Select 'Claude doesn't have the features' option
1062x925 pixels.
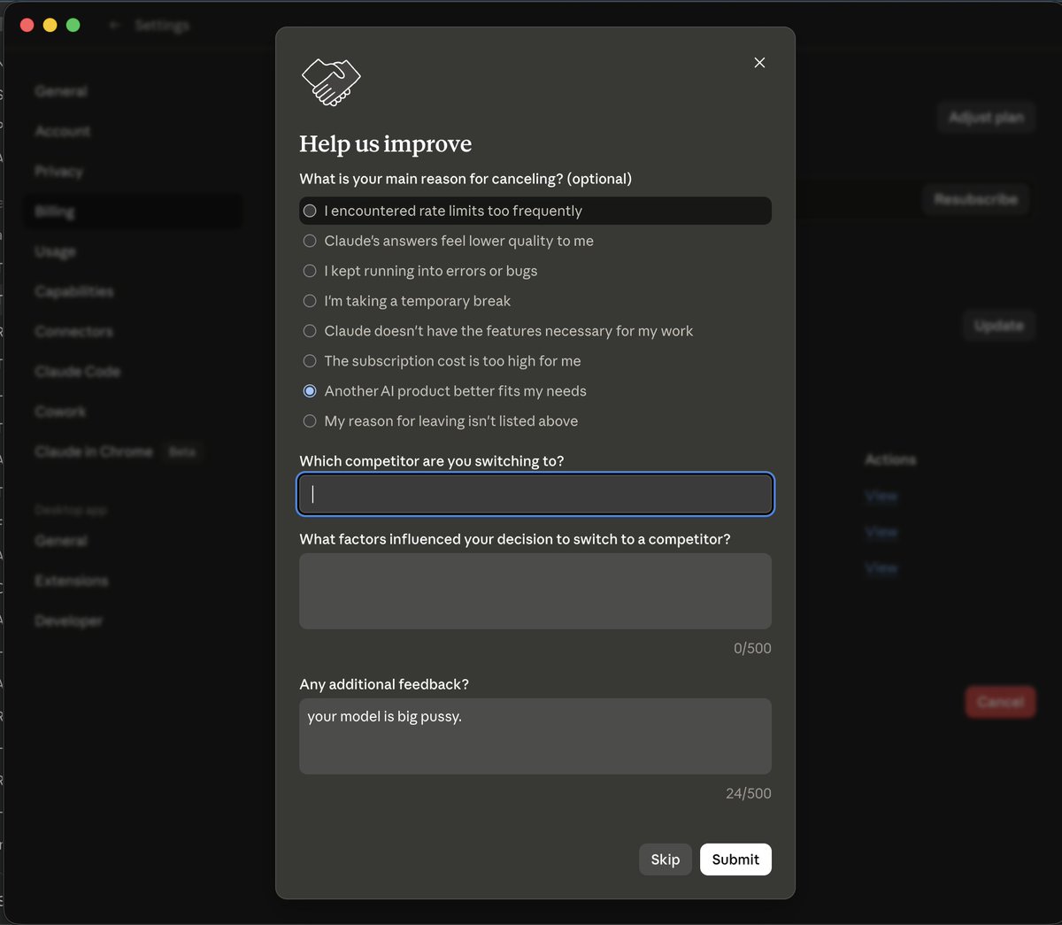[498, 331]
